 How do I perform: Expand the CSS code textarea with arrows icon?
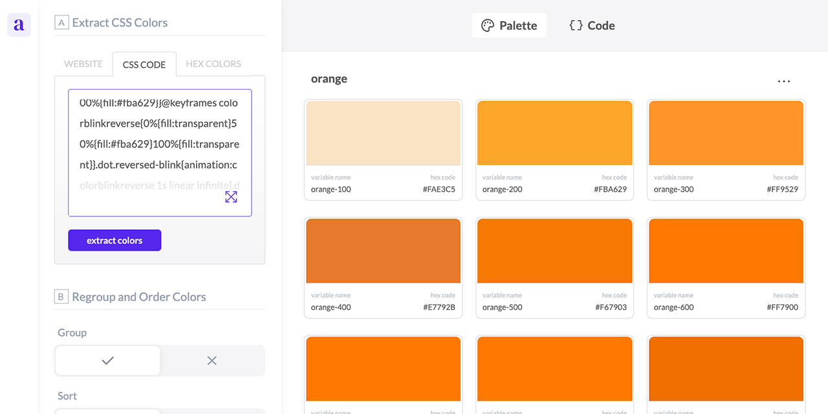coord(231,197)
